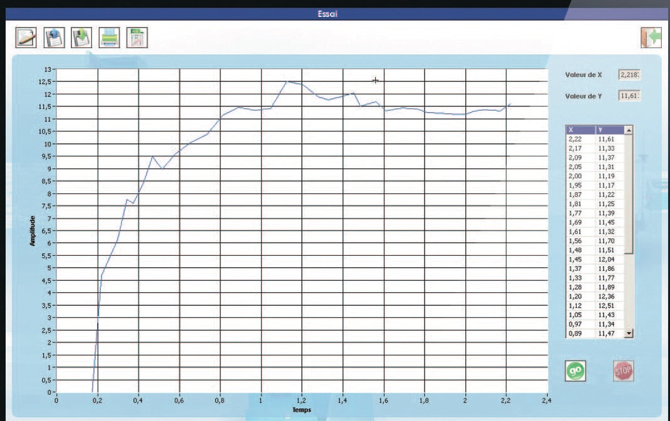Image resolution: width=670 pixels, height=421 pixels.
Task: Start acquisition with the green go button
Action: coord(575,370)
